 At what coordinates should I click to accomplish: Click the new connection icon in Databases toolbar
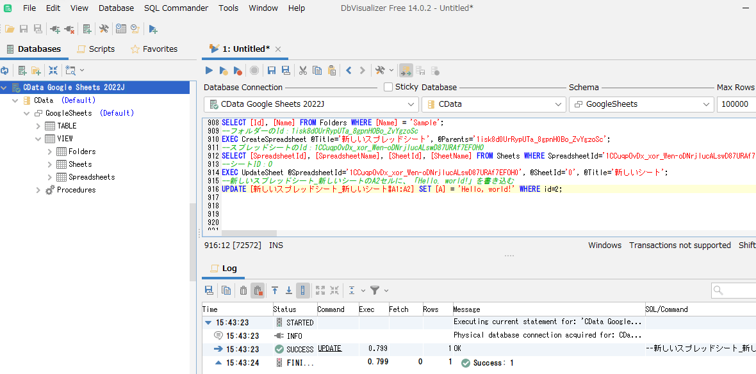tap(22, 70)
